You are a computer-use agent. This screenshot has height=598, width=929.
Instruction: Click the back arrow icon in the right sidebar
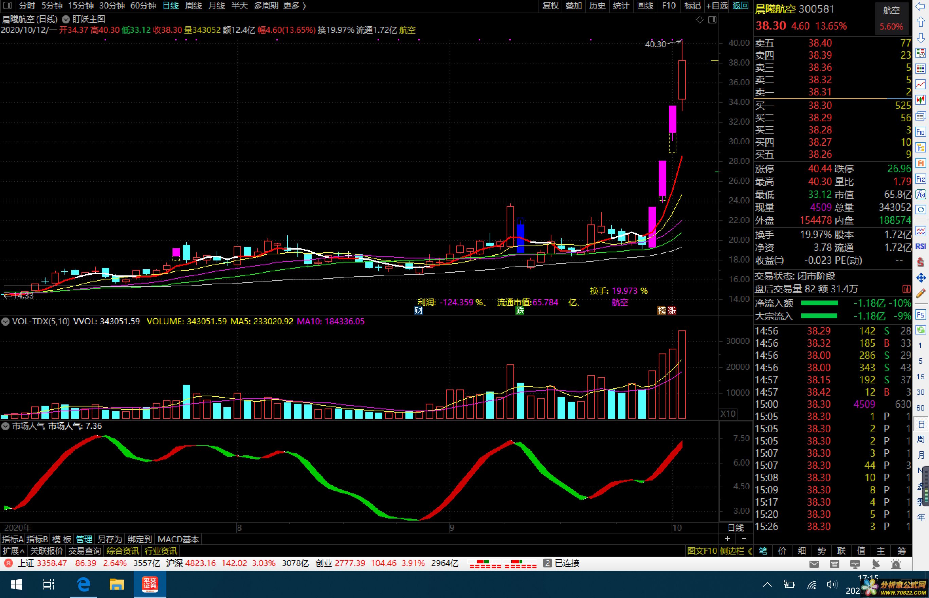tap(921, 6)
